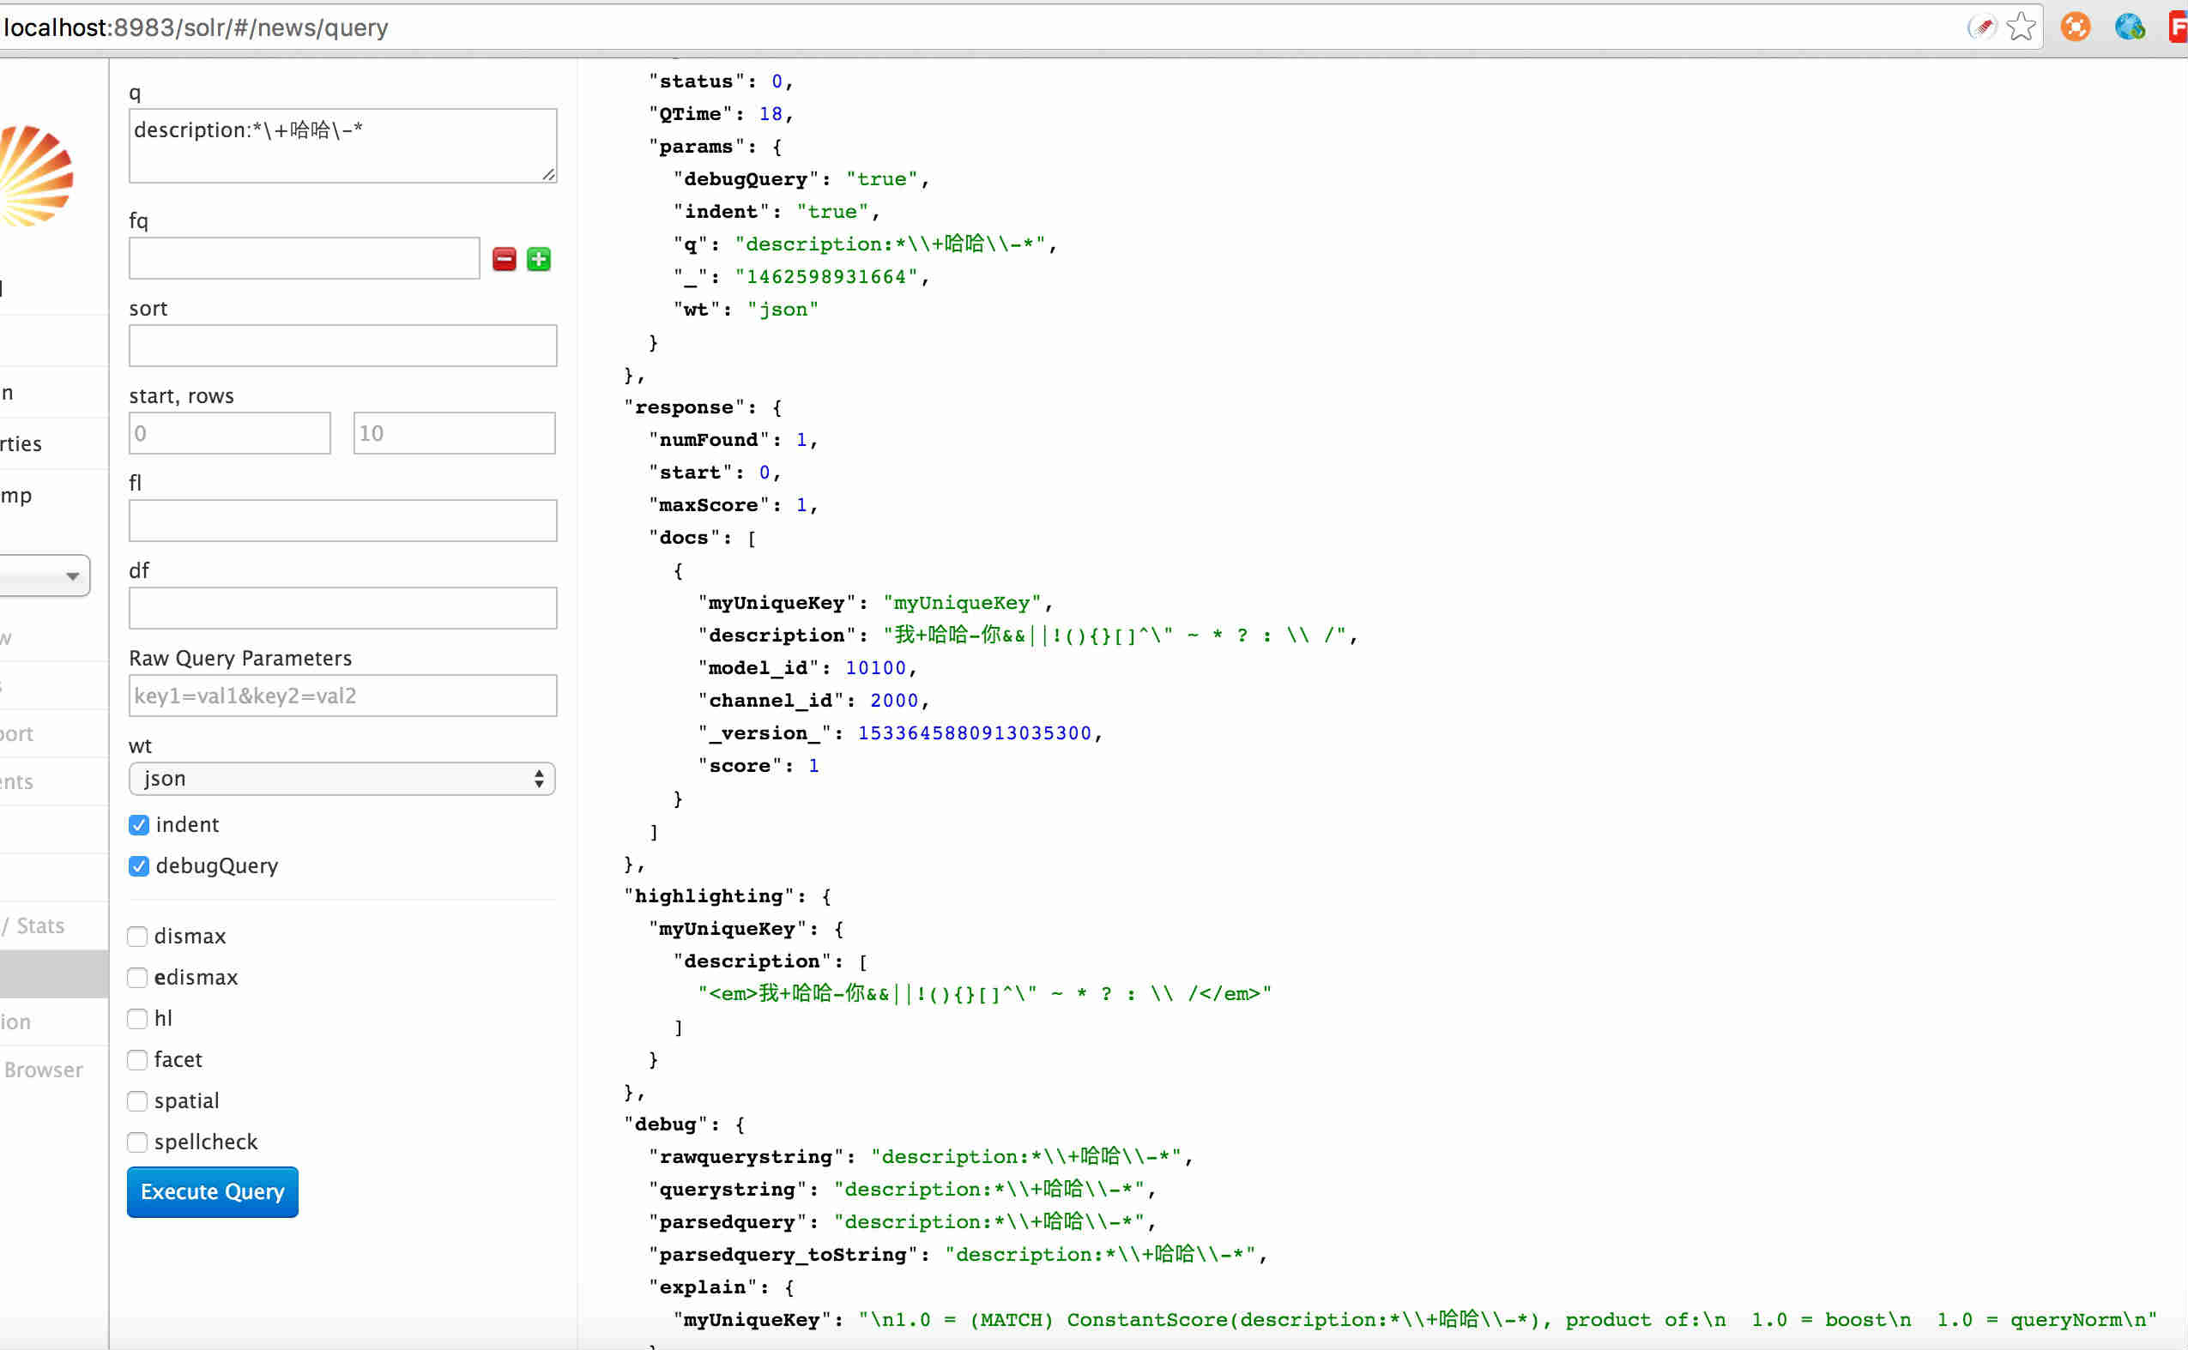Click the channel_id value 2000
Viewport: 2188px width, 1350px height.
[894, 700]
